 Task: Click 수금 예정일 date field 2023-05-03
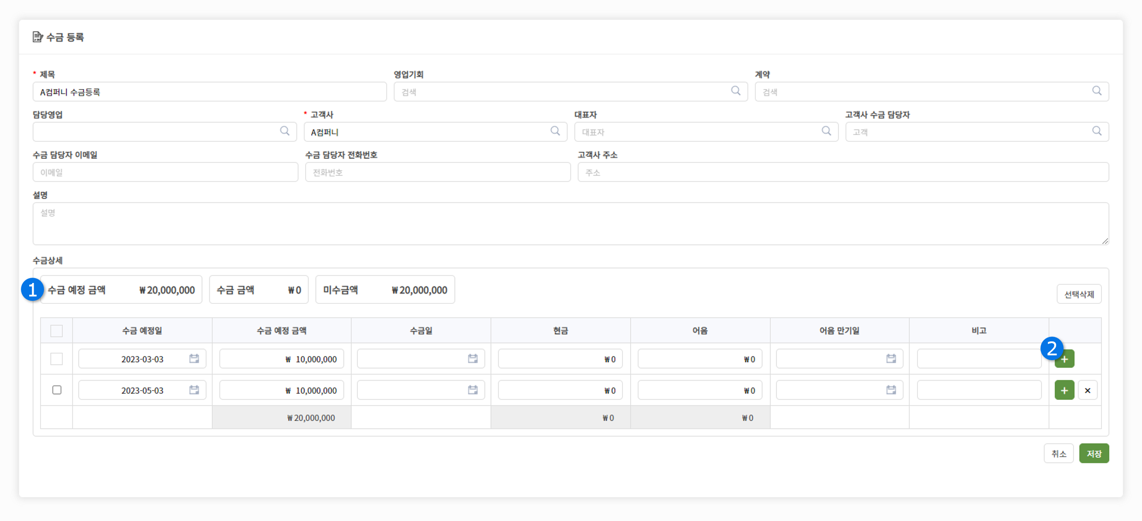[x=142, y=390]
